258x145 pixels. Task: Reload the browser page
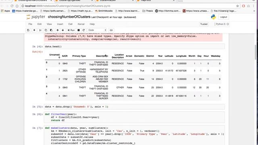(12, 6)
